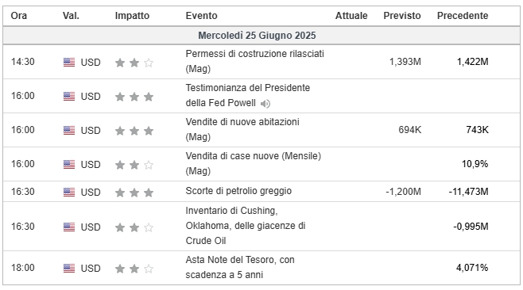Open Asta Note del Tesoro event
This screenshot has height=290, width=523.
click(x=240, y=267)
